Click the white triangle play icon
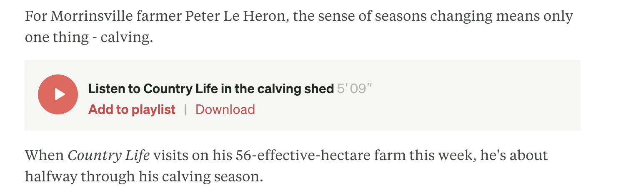The height and width of the screenshot is (193, 631). [60, 94]
